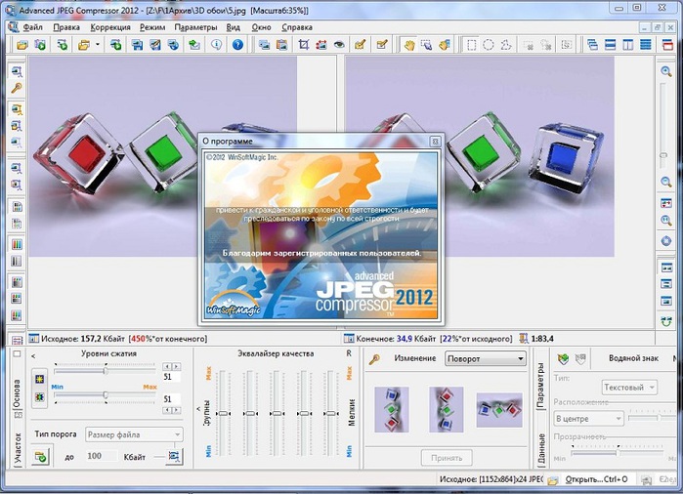Choose the rectangular selection tool
The image size is (683, 494).
pyautogui.click(x=470, y=45)
